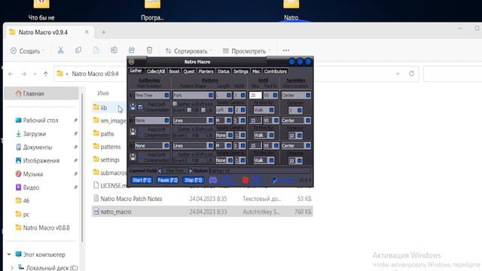Switch to Contributors tab
This screenshot has width=482, height=271.
pos(275,72)
